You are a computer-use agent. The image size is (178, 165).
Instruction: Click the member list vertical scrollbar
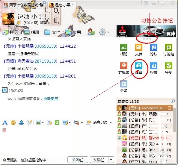pos(174,120)
